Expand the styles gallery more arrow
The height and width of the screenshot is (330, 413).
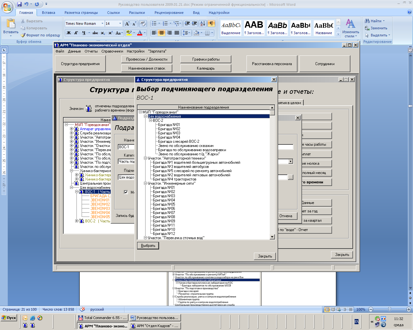[338, 34]
